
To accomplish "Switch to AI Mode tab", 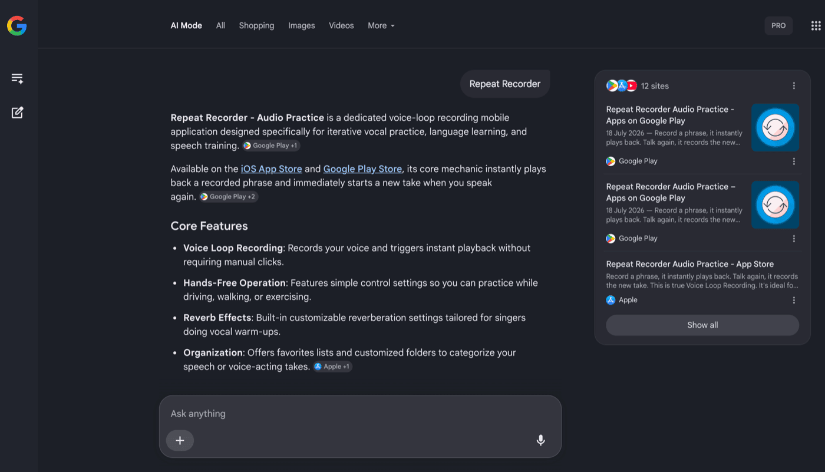I will coord(186,26).
